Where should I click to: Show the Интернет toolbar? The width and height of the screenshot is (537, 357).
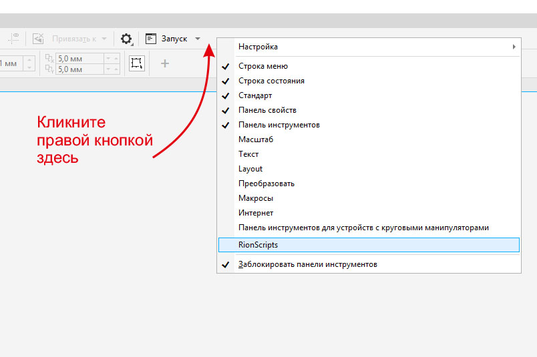(x=369, y=214)
